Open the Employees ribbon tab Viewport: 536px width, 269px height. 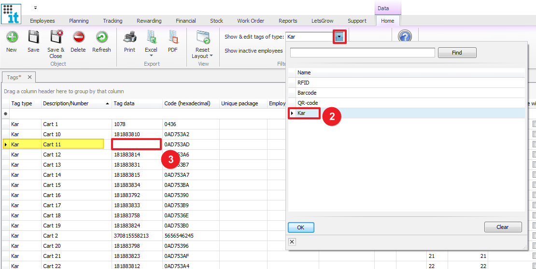click(42, 21)
